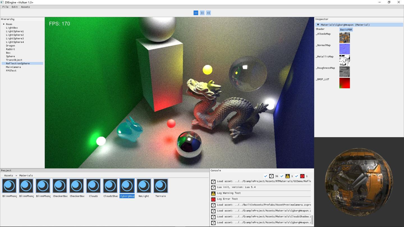Click the Assets breadcrumb in Project panel
Viewport: 404px width, 227px height.
8,175
